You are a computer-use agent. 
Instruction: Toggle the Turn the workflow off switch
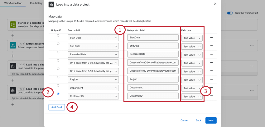pos(230,13)
